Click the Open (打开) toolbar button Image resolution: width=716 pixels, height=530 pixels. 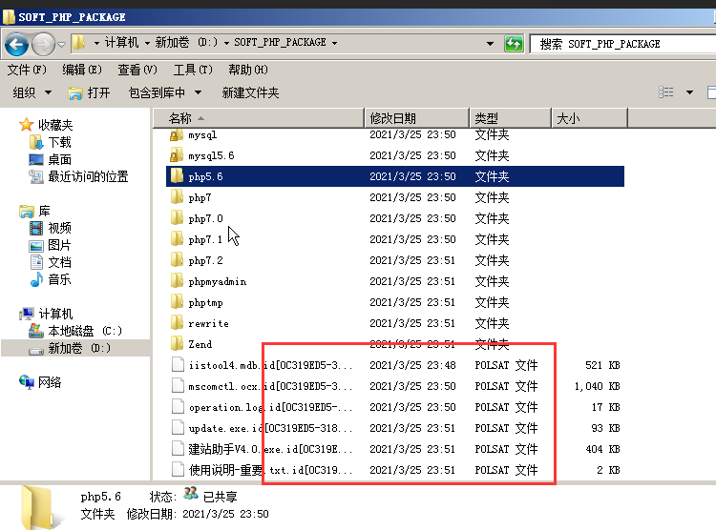(90, 92)
